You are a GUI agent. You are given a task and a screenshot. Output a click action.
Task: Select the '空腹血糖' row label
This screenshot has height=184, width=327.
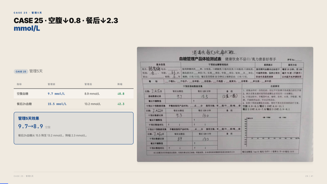22,94
